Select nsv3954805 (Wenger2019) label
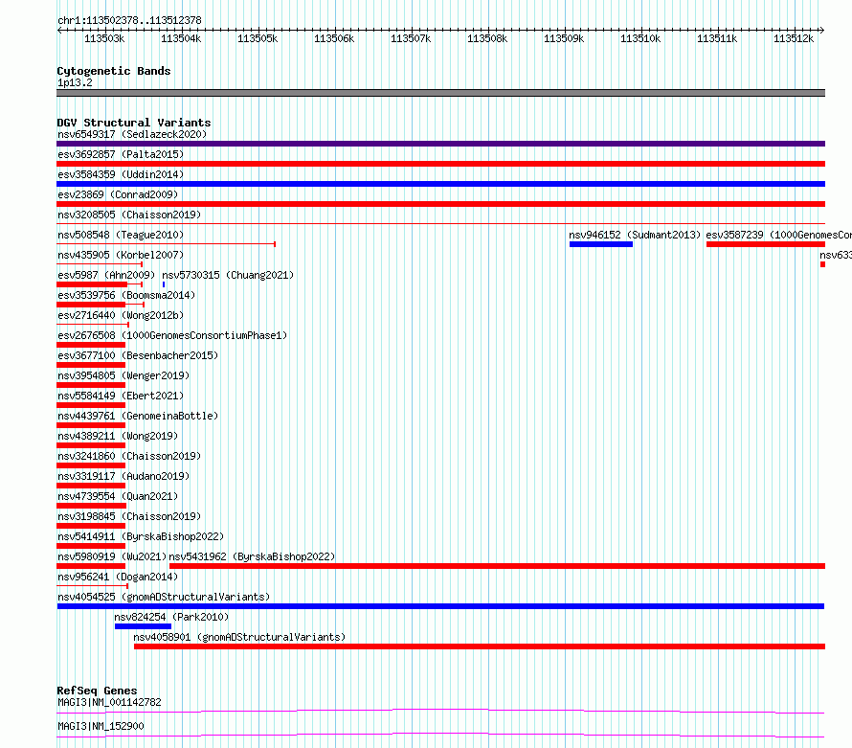Viewport: 852px width, 748px height. point(123,375)
